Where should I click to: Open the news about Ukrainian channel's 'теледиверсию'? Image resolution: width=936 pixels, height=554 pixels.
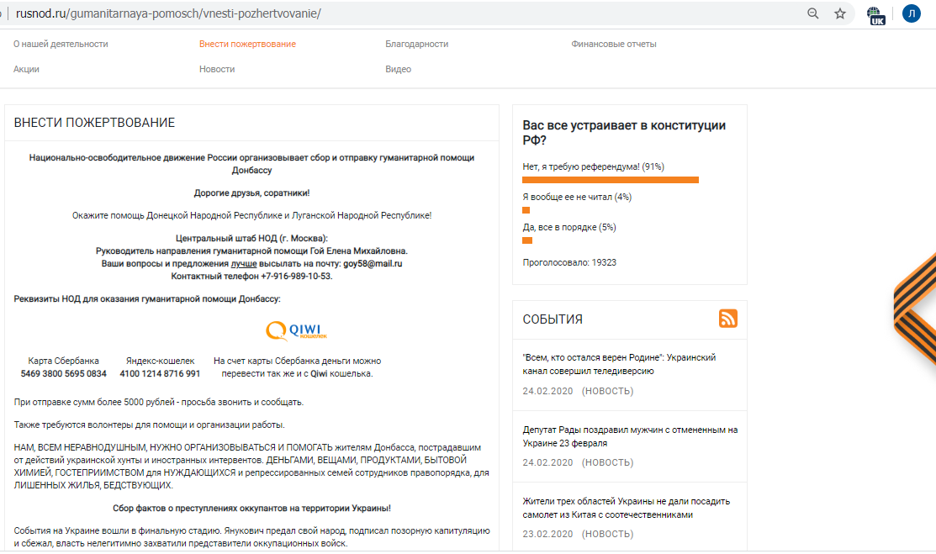tap(618, 364)
